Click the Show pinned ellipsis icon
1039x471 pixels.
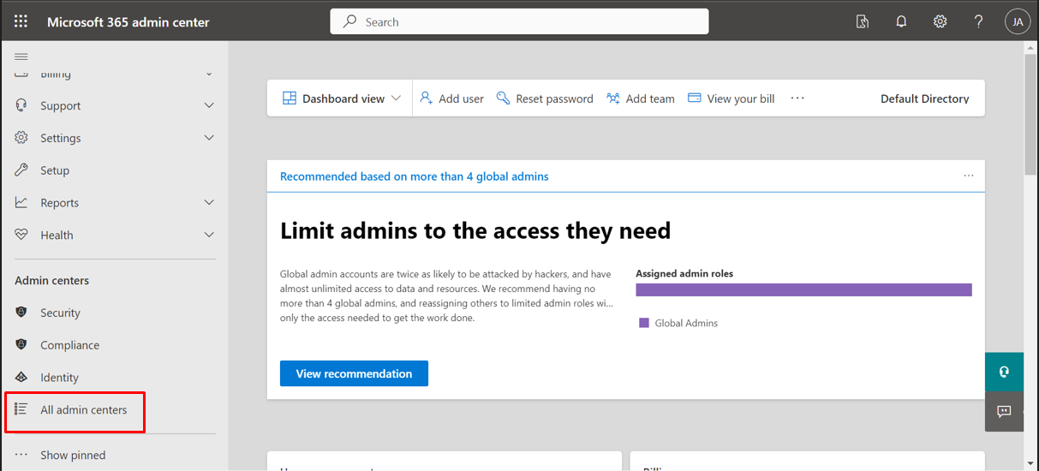(21, 455)
